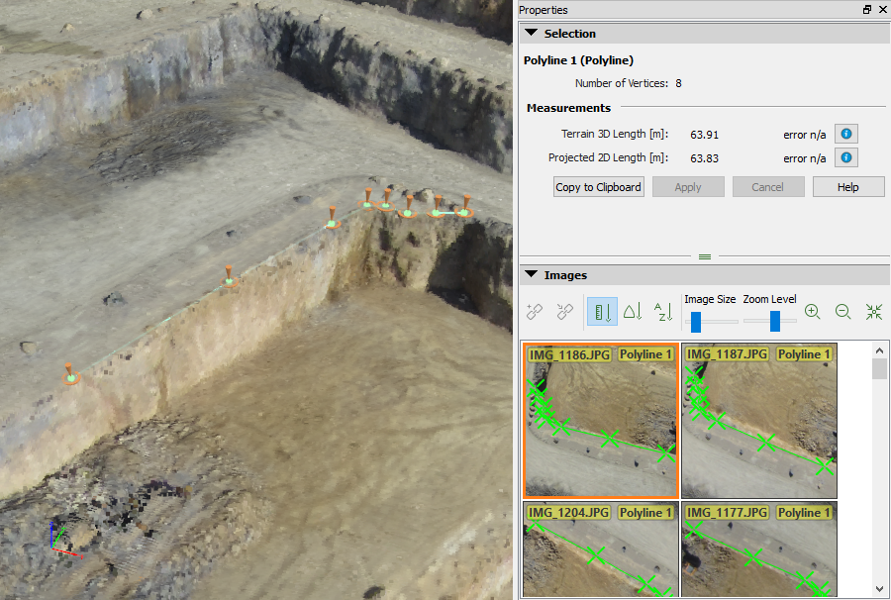Open the Help button

848,186
